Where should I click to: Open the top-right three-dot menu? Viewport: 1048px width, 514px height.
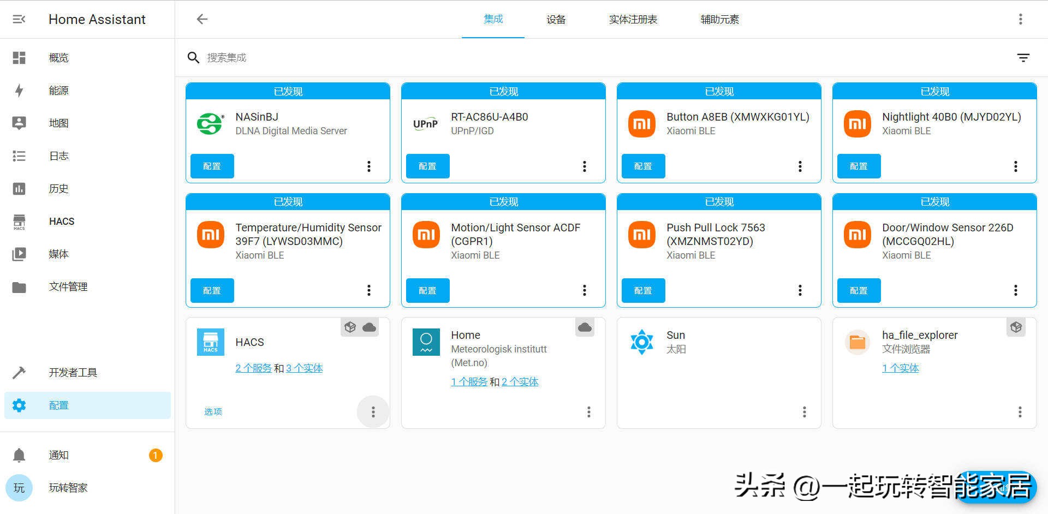point(1021,19)
